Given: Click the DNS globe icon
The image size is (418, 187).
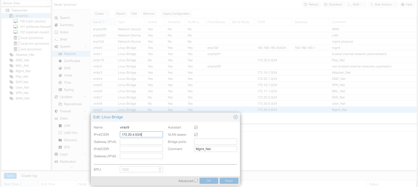Looking at the screenshot, I should [60, 68].
